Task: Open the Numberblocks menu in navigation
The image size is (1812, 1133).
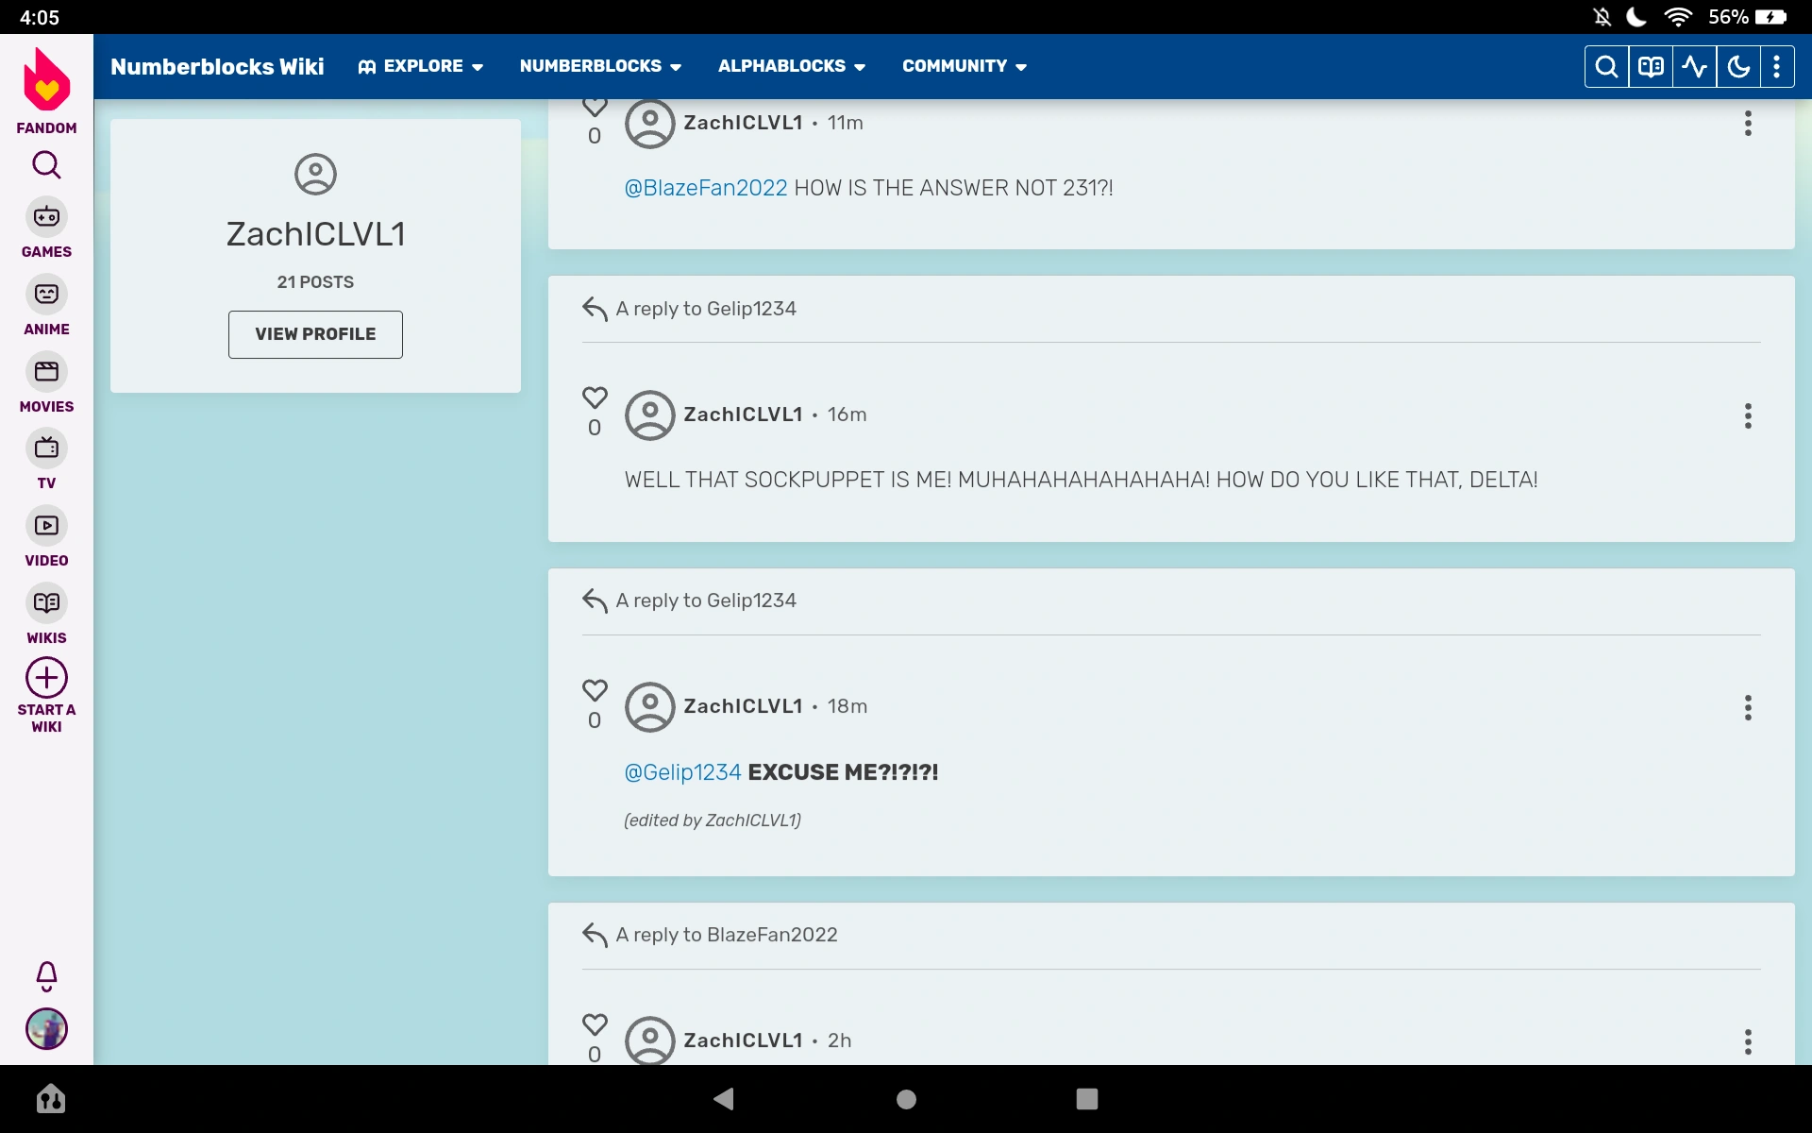Action: (x=600, y=66)
